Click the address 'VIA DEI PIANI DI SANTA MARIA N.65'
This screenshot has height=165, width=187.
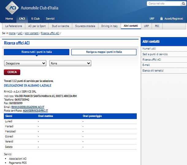[35, 96]
